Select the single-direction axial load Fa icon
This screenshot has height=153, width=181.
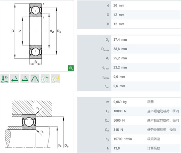point(15,79)
